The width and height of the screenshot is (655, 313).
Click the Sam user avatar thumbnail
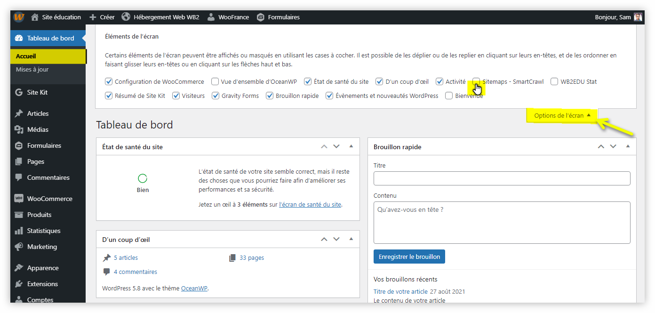tap(638, 17)
